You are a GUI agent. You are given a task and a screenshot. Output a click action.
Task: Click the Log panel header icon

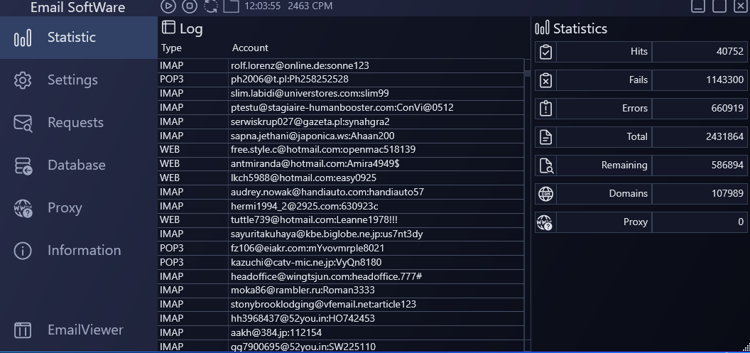point(168,28)
